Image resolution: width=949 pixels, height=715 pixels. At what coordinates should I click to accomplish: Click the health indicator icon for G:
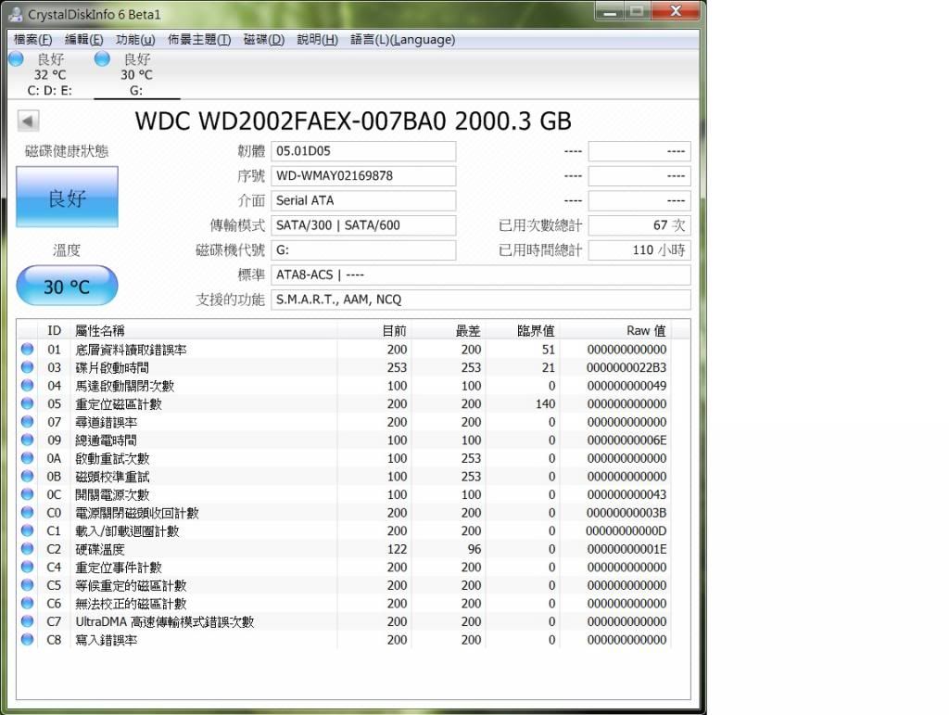[102, 59]
